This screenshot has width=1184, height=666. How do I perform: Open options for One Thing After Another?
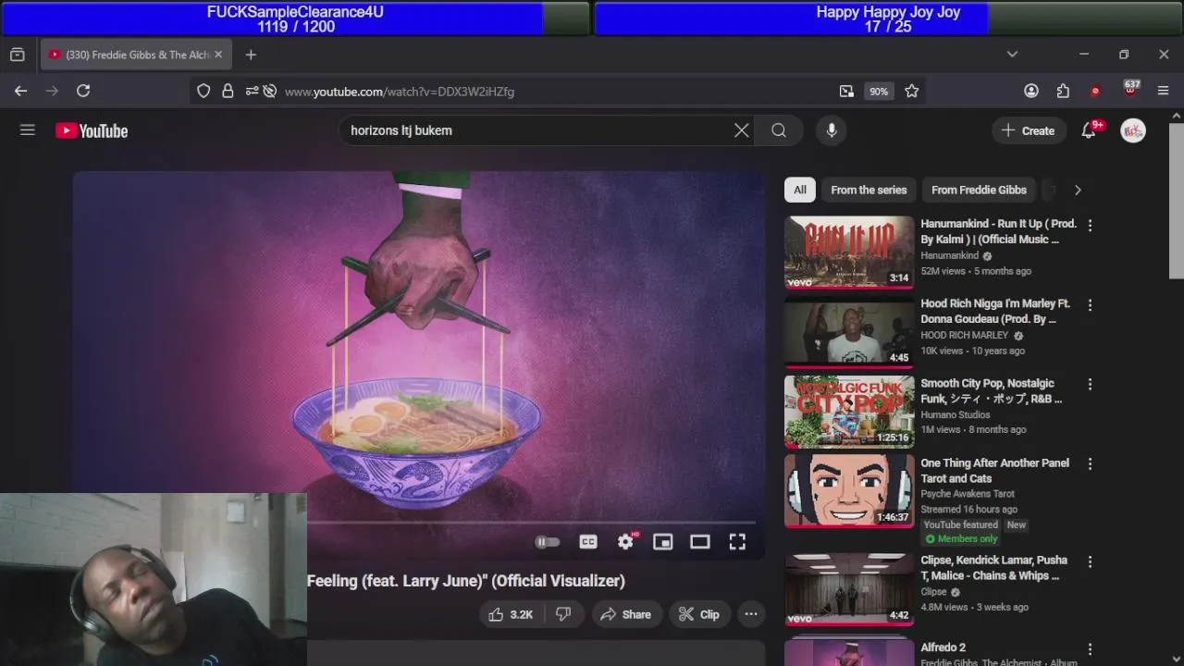[x=1090, y=463]
